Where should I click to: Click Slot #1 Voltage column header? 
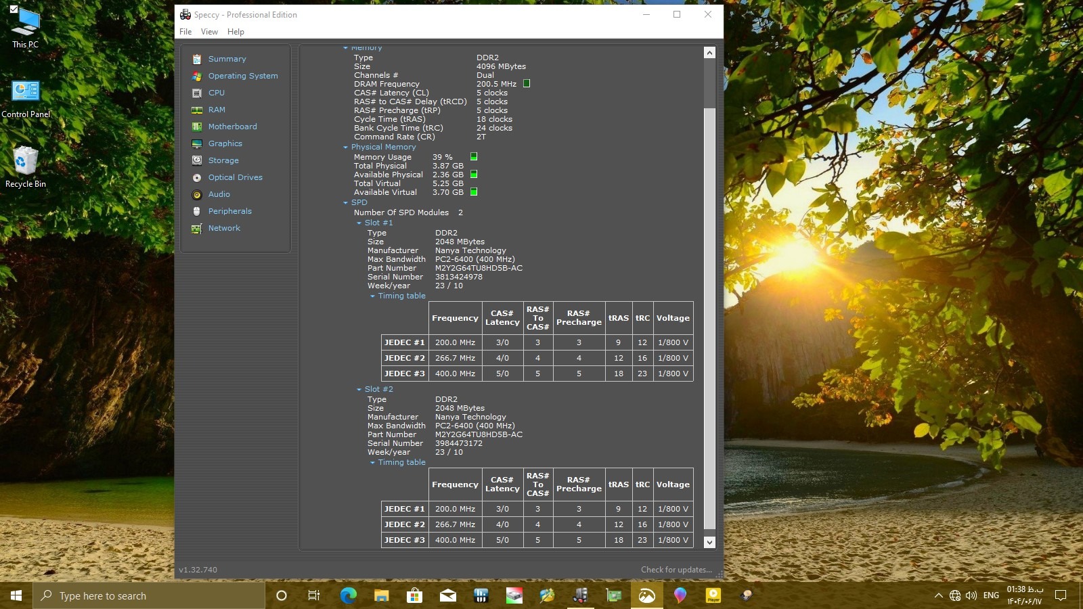click(x=673, y=318)
